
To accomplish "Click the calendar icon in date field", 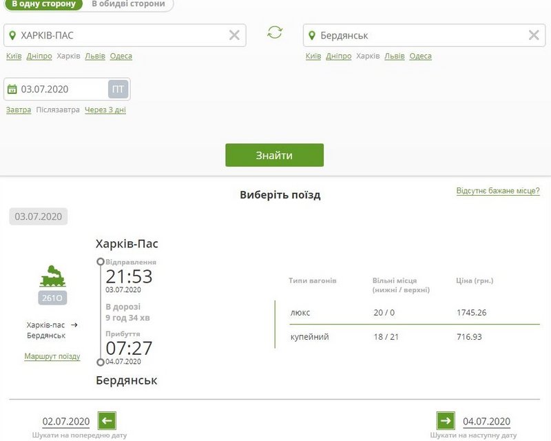I will (12, 89).
